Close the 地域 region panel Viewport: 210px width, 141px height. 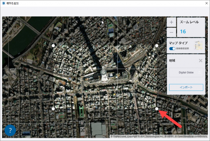(x=201, y=60)
